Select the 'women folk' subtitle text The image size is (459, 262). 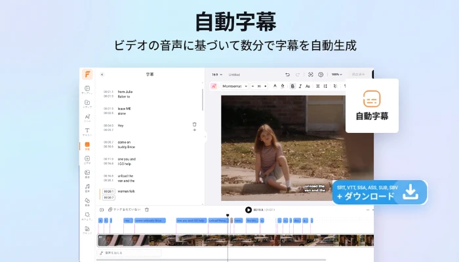tap(126, 191)
